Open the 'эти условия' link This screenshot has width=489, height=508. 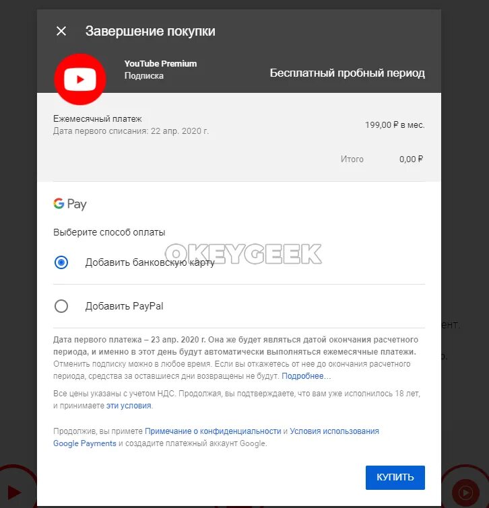coord(129,405)
